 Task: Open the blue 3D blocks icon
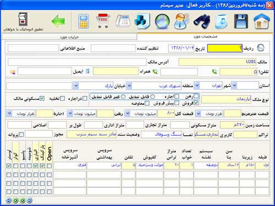pos(142,22)
